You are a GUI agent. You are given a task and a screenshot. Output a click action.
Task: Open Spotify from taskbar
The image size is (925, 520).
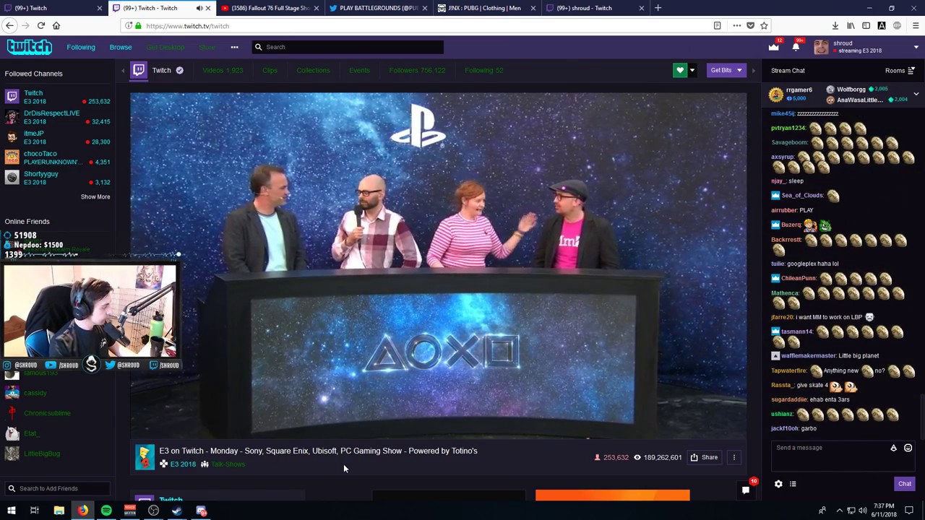106,511
